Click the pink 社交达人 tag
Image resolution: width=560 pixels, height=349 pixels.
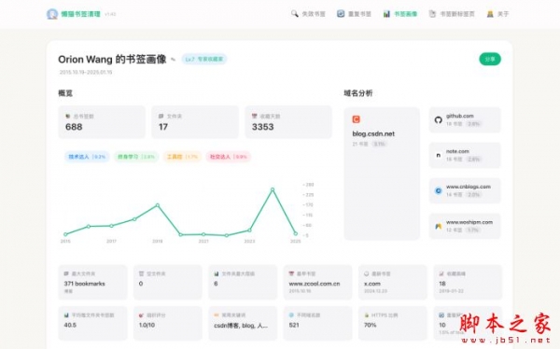pyautogui.click(x=229, y=157)
